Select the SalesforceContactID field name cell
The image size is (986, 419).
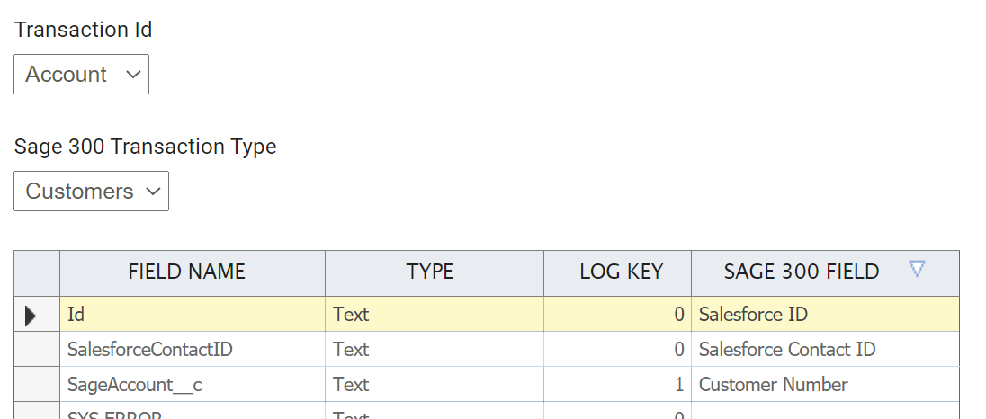192,350
